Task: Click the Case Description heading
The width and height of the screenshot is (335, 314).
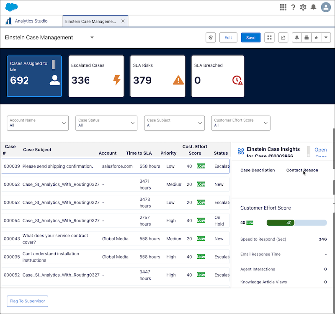Action: tap(258, 170)
